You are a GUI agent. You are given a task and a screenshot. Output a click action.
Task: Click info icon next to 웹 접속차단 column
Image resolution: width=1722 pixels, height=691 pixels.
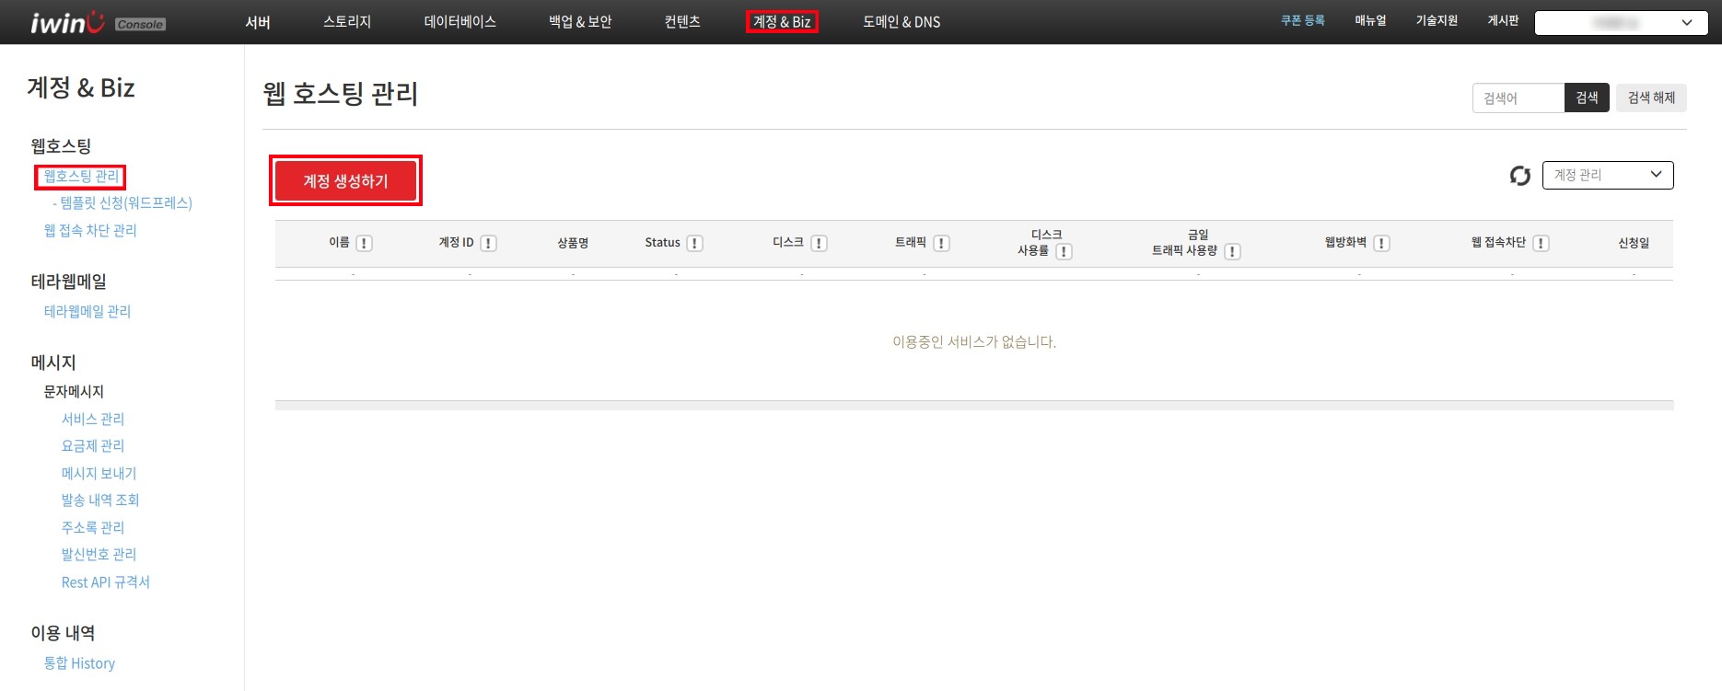[x=1541, y=243]
